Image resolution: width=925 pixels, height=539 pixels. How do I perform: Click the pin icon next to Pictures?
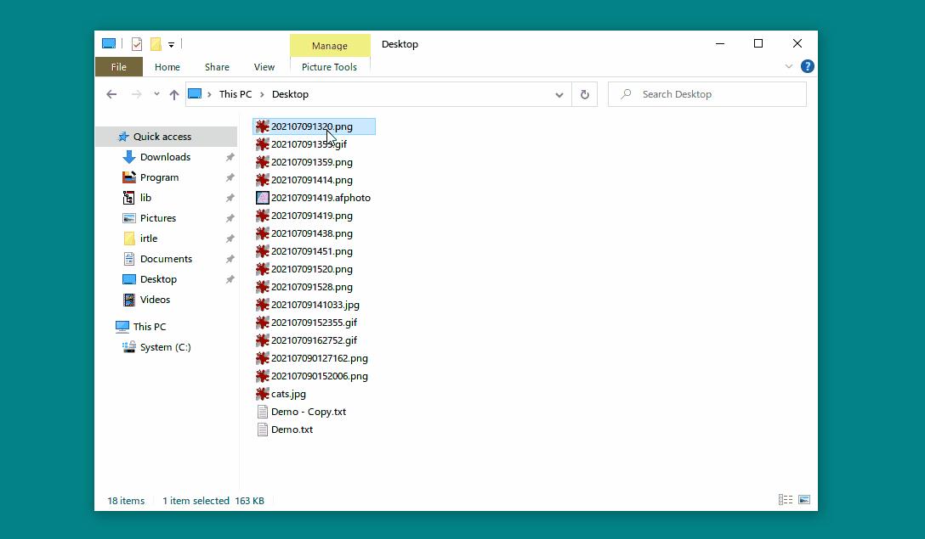click(230, 218)
